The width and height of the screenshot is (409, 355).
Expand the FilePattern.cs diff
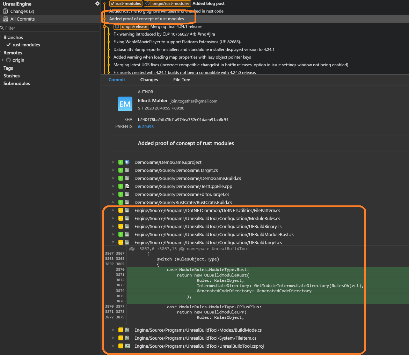pos(113,210)
